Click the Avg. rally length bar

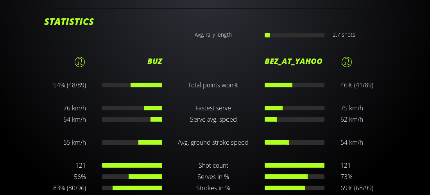pos(294,35)
